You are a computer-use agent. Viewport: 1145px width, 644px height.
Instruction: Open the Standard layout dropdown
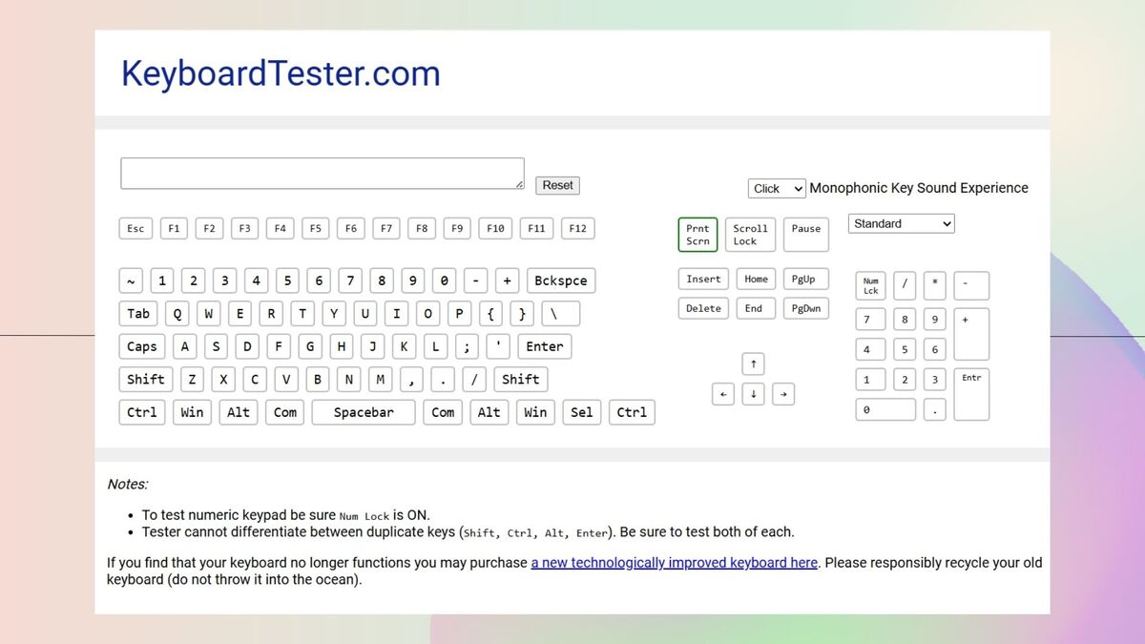901,223
